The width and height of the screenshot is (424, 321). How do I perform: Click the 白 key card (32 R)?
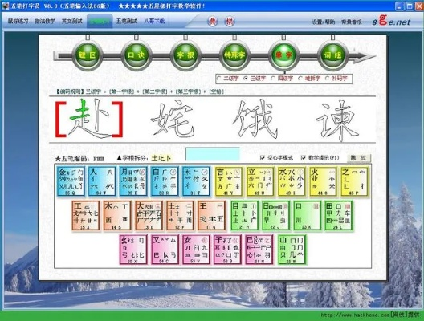tap(165, 181)
